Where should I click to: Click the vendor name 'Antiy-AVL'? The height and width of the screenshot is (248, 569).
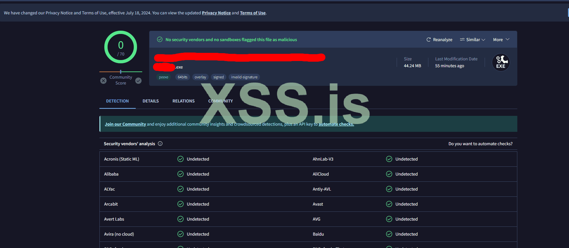tap(322, 189)
